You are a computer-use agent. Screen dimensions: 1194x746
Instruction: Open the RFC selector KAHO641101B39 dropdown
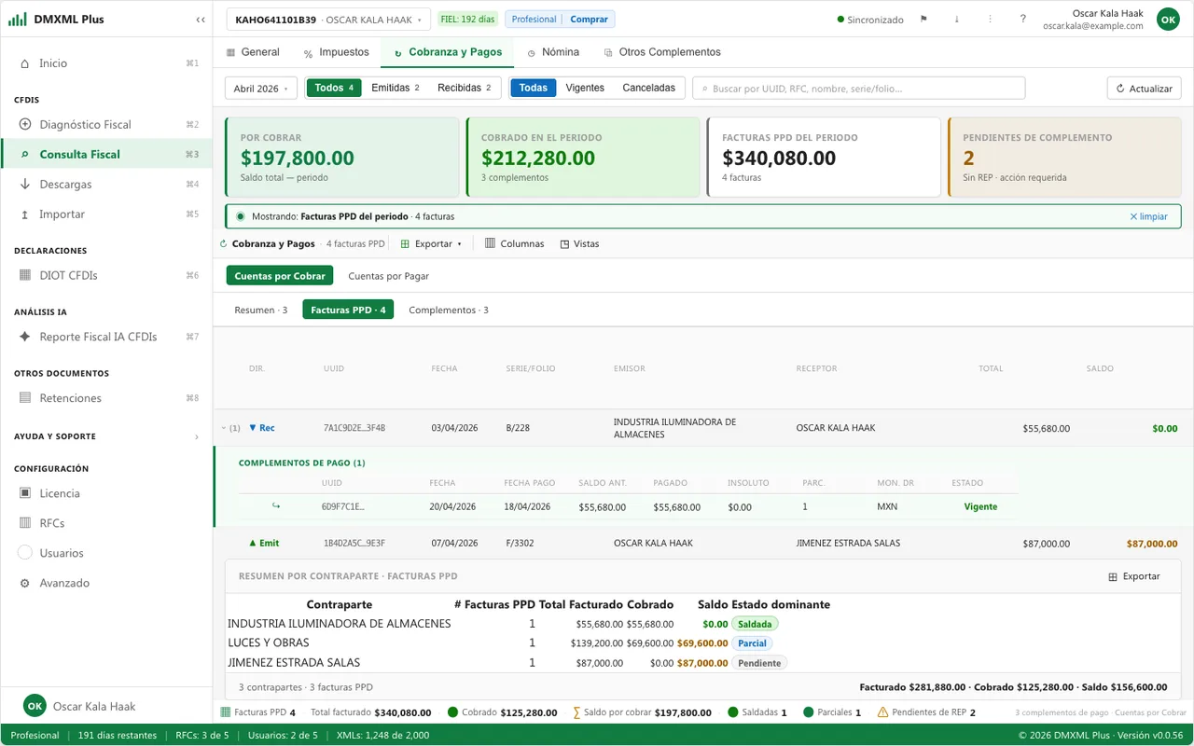click(328, 20)
